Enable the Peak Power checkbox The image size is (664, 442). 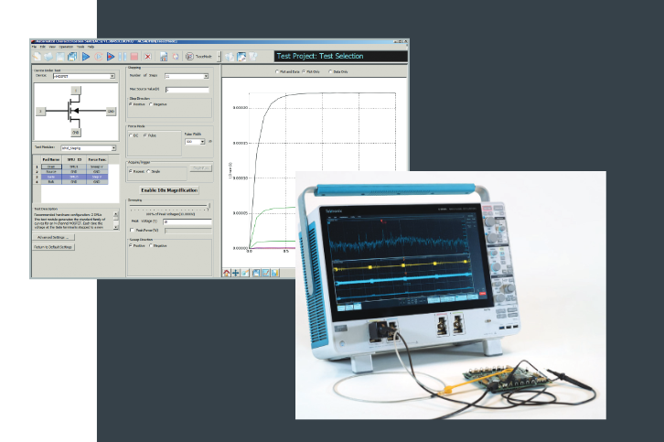click(x=131, y=231)
